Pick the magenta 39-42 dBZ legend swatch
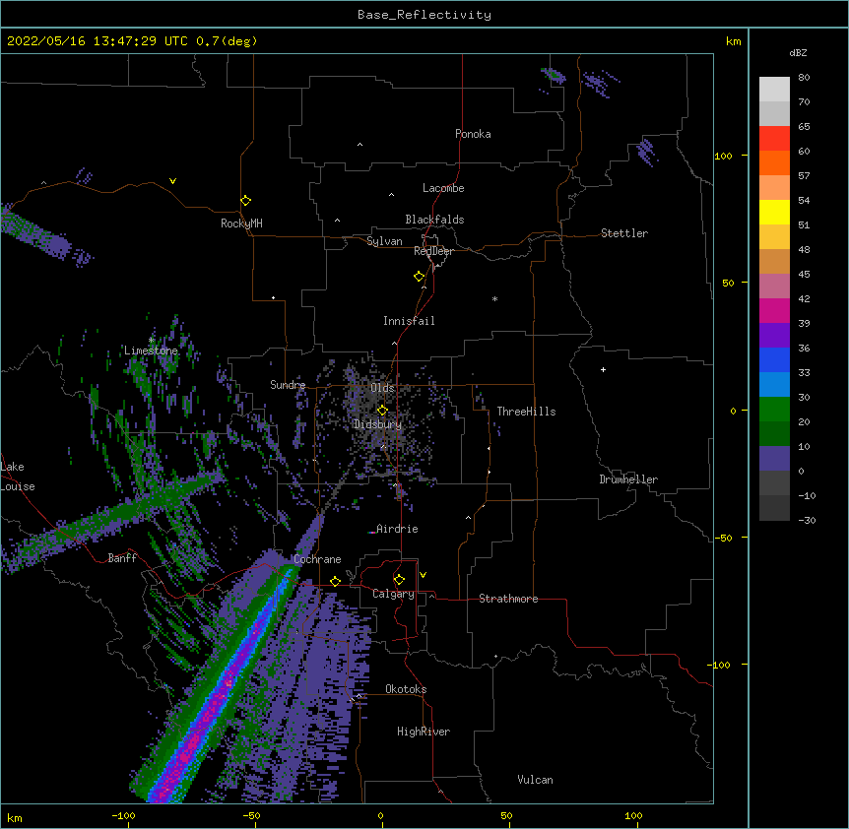849x829 pixels. (774, 310)
